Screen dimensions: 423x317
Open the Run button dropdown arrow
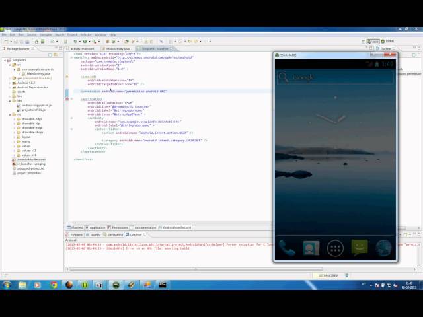click(89, 41)
